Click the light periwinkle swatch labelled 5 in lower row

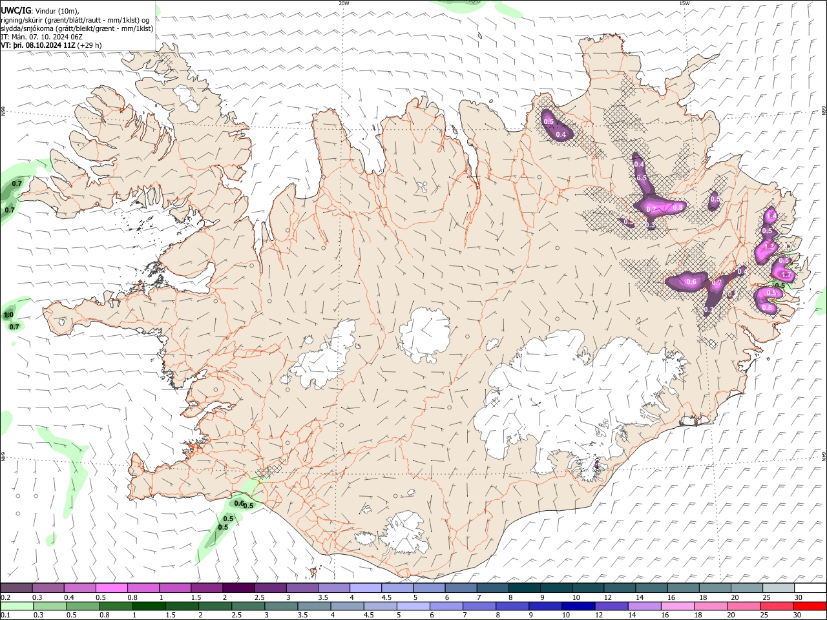point(413,606)
